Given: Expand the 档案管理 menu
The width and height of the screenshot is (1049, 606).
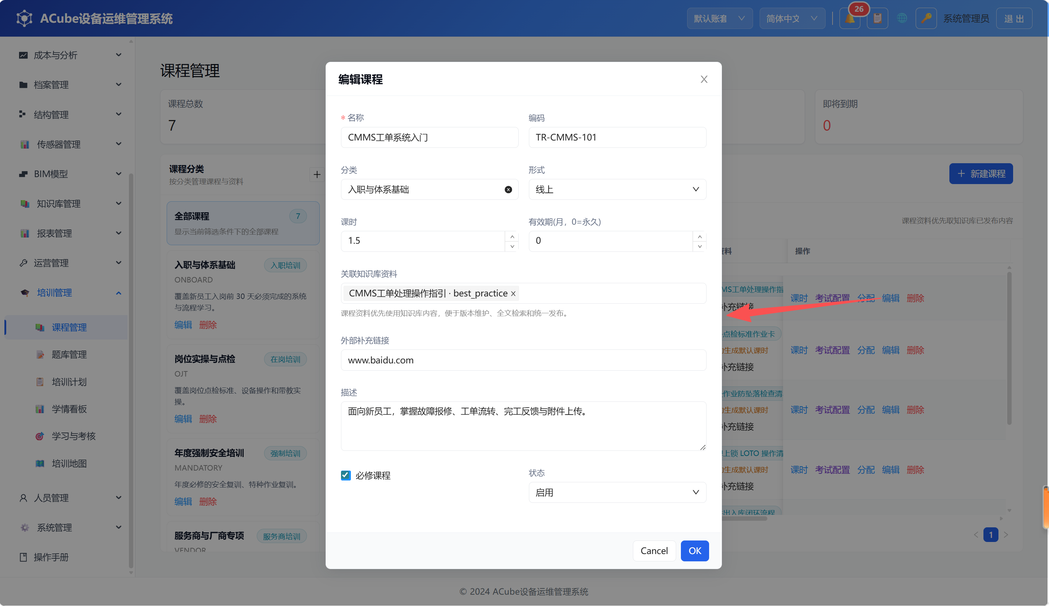Looking at the screenshot, I should [70, 85].
